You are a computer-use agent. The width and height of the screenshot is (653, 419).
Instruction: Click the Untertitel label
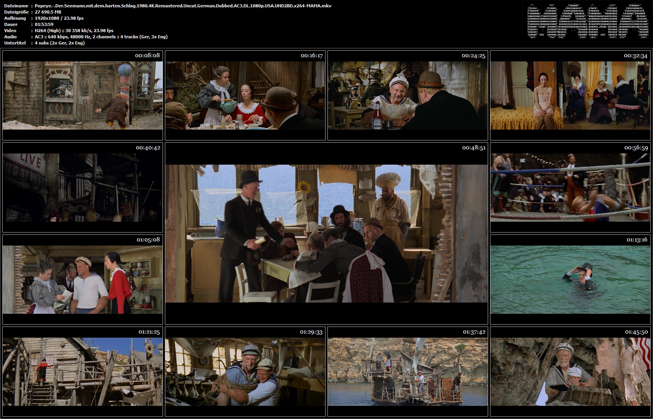(15, 43)
